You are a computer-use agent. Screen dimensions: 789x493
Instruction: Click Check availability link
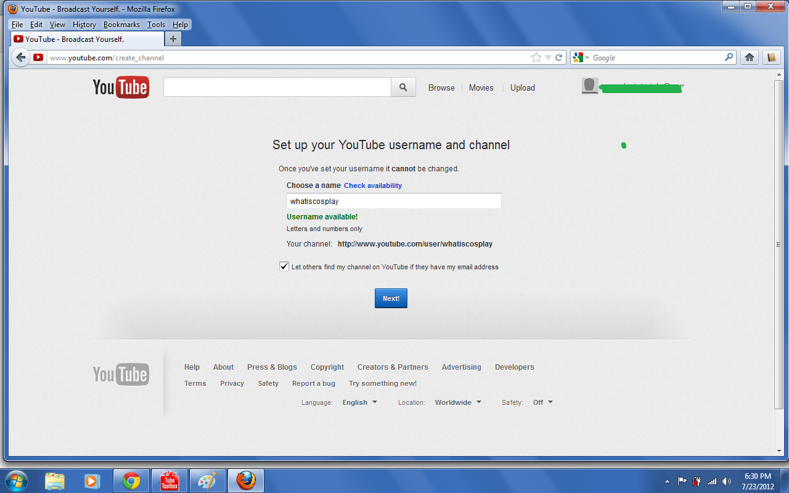pos(373,185)
